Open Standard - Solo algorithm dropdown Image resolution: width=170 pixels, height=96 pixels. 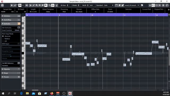point(105,5)
